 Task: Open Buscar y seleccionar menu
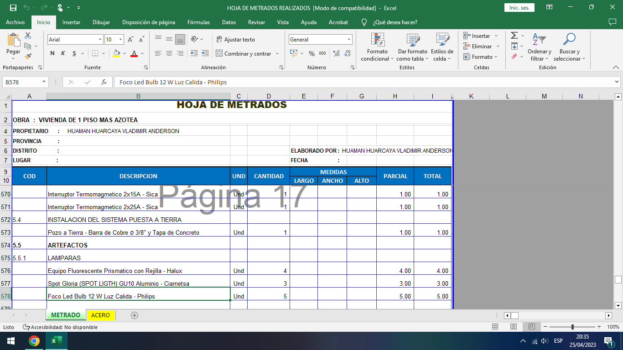[x=569, y=47]
